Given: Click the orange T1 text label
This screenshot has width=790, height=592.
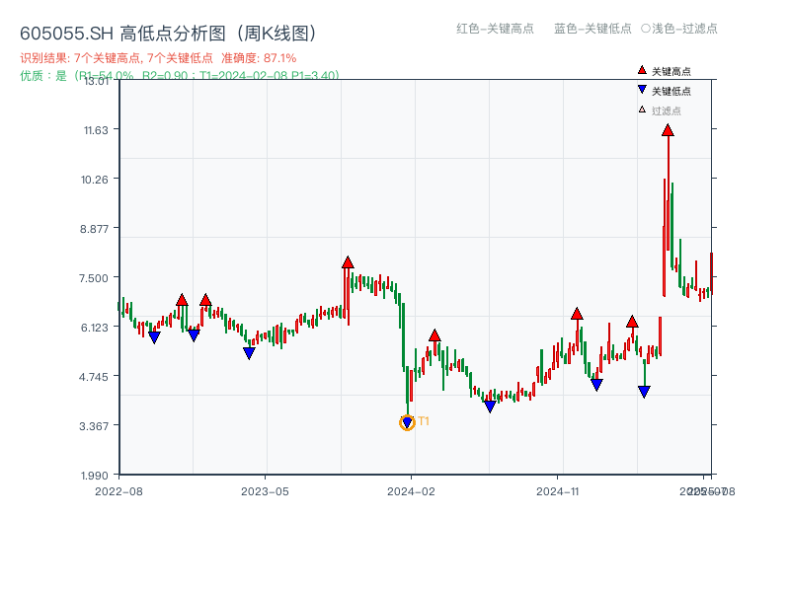Looking at the screenshot, I should [424, 421].
